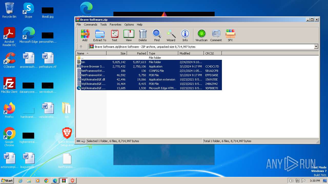Open the Favorites menu
This screenshot has height=184, width=328.
click(116, 25)
